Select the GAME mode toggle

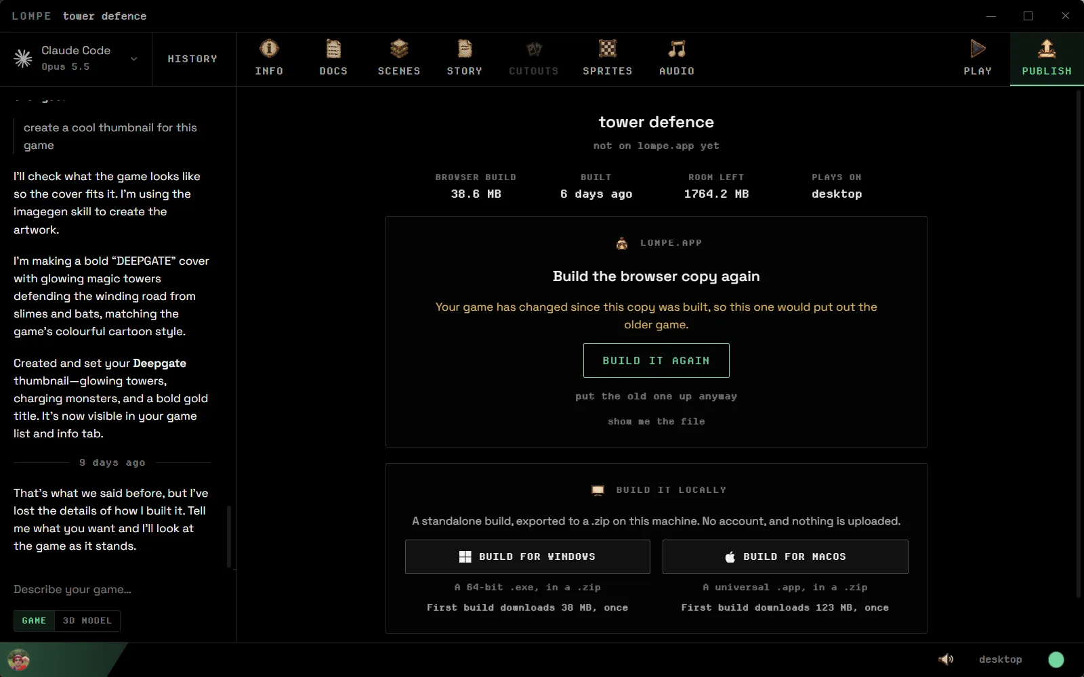click(x=34, y=621)
